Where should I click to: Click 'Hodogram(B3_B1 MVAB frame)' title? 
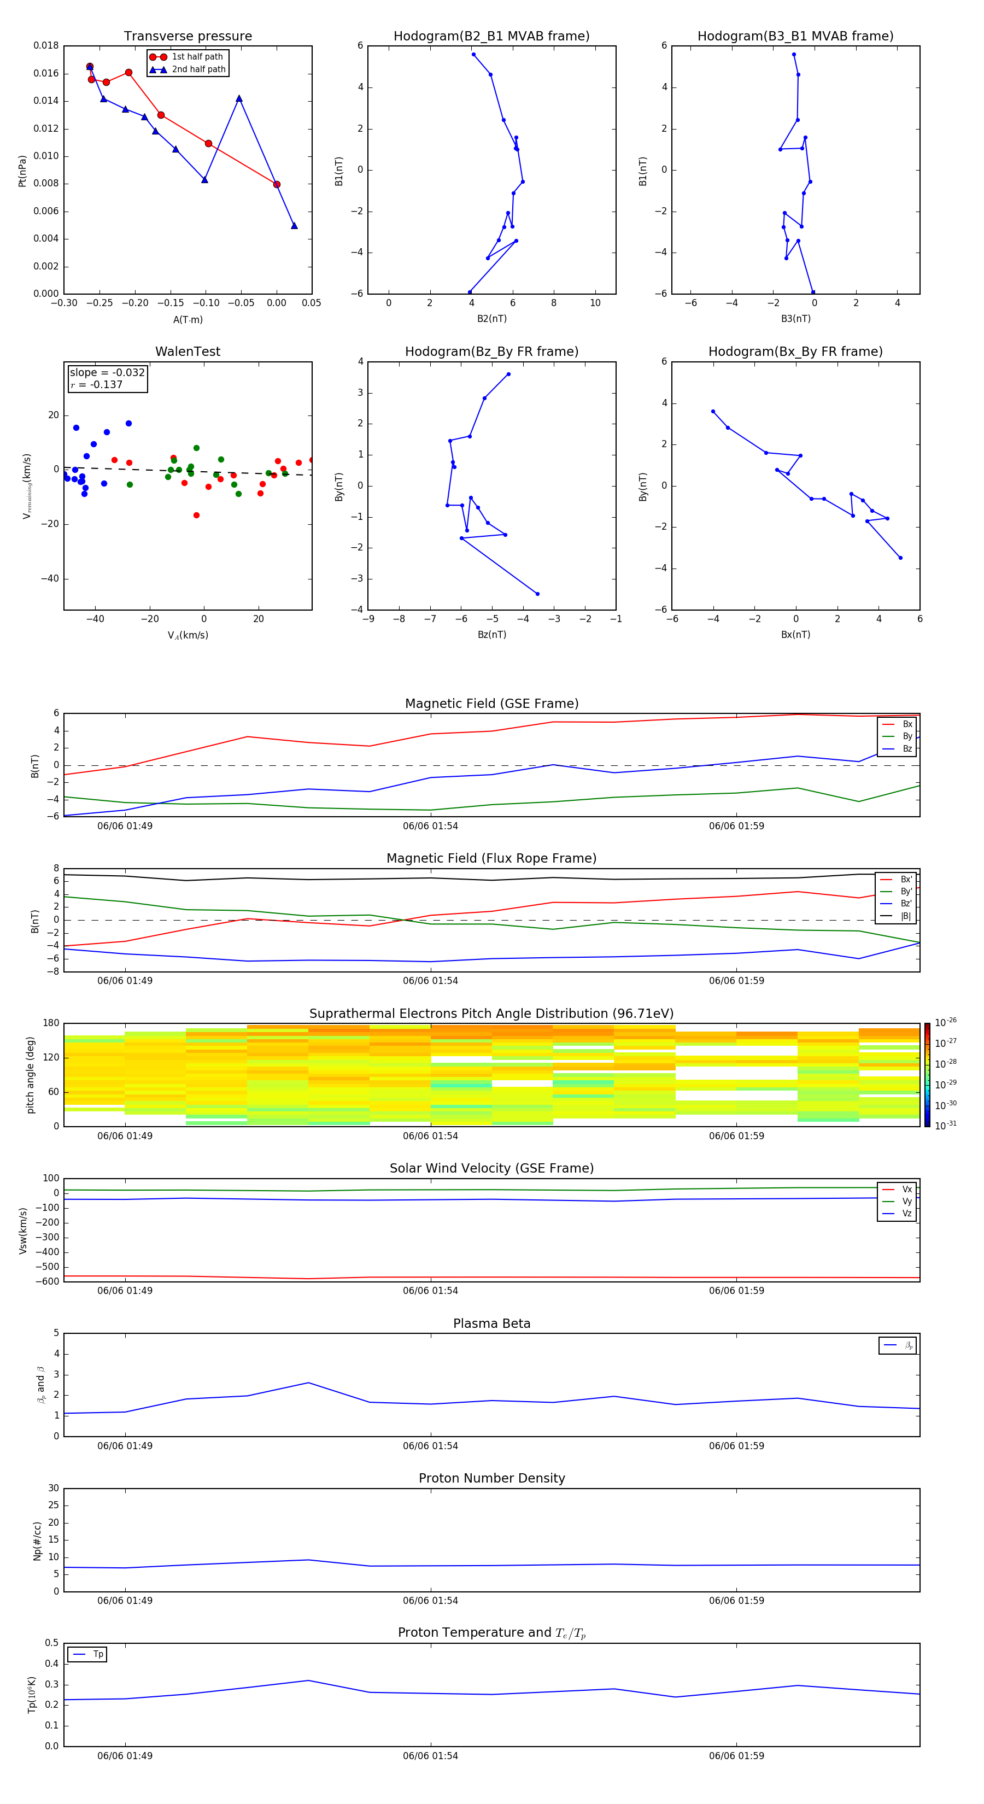[795, 37]
